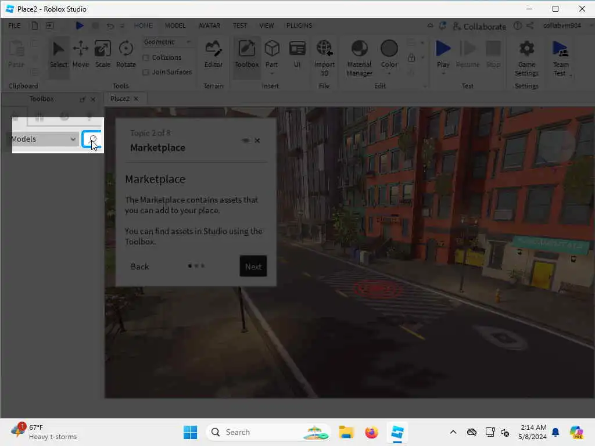Activate the Scale tool
595x446 pixels.
click(103, 55)
